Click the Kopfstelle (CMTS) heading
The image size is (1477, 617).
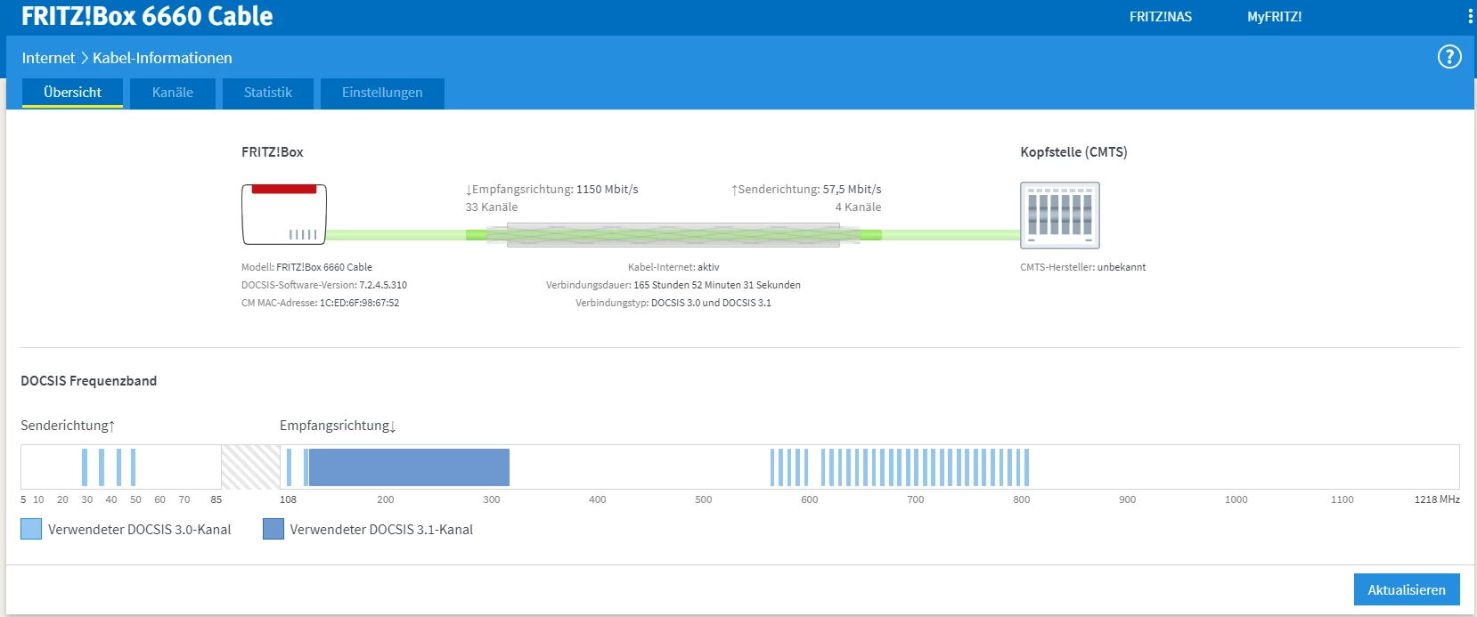point(1073,152)
